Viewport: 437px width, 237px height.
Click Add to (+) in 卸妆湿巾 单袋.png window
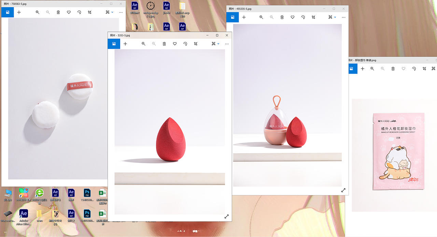(x=363, y=68)
